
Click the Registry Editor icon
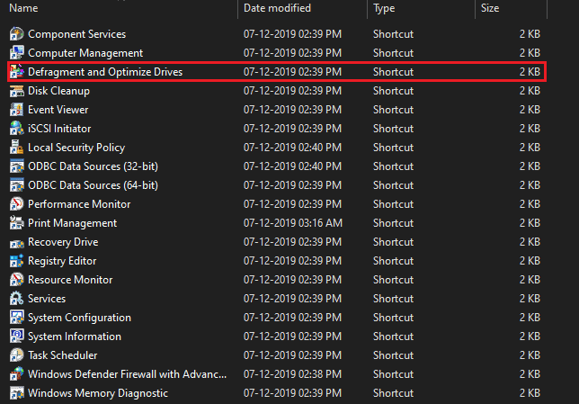click(x=16, y=261)
